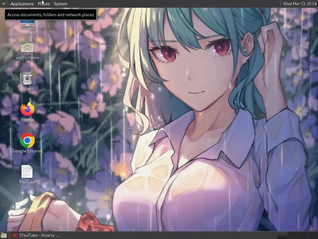Open the Places menu
This screenshot has height=239, width=318.
coord(43,4)
